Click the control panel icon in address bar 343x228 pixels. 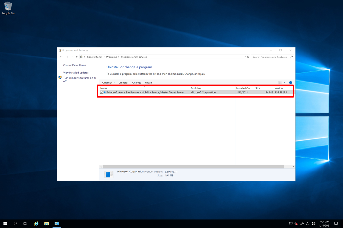[x=82, y=57]
